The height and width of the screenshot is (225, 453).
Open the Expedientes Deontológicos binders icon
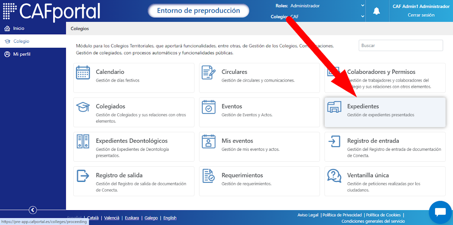[x=83, y=141]
